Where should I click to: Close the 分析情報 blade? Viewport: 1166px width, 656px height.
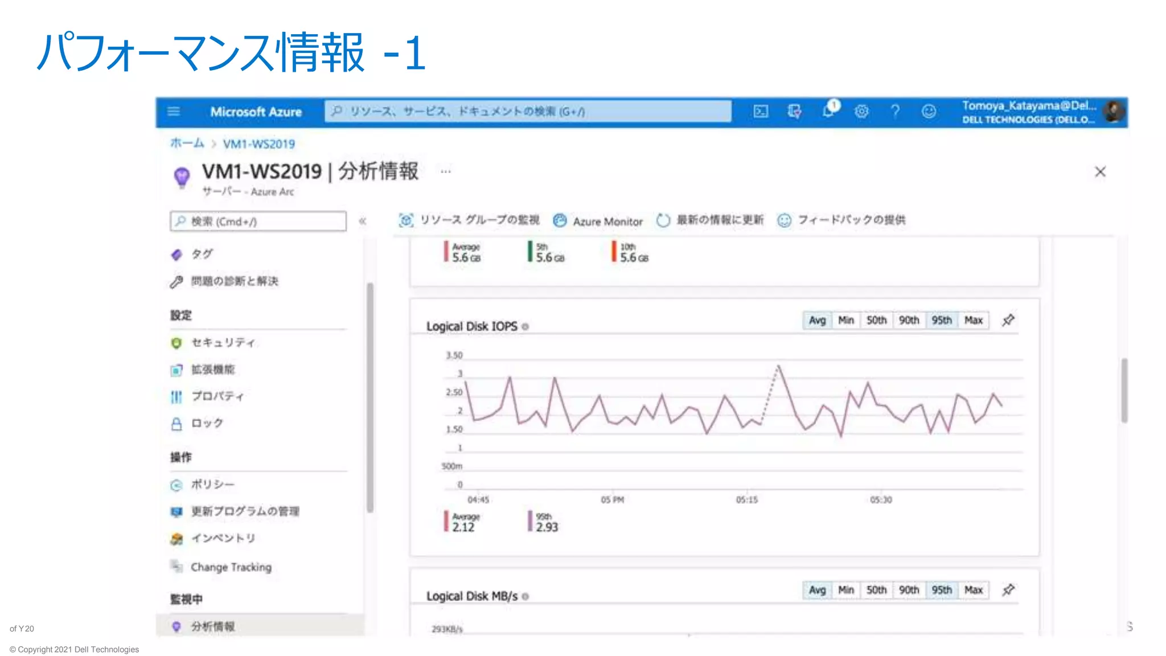1100,171
